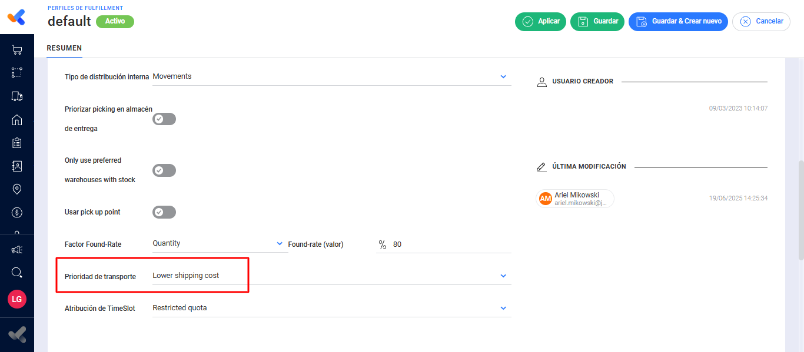Click the 'Found-rate (valor)' label
This screenshot has width=804, height=352.
click(x=315, y=244)
